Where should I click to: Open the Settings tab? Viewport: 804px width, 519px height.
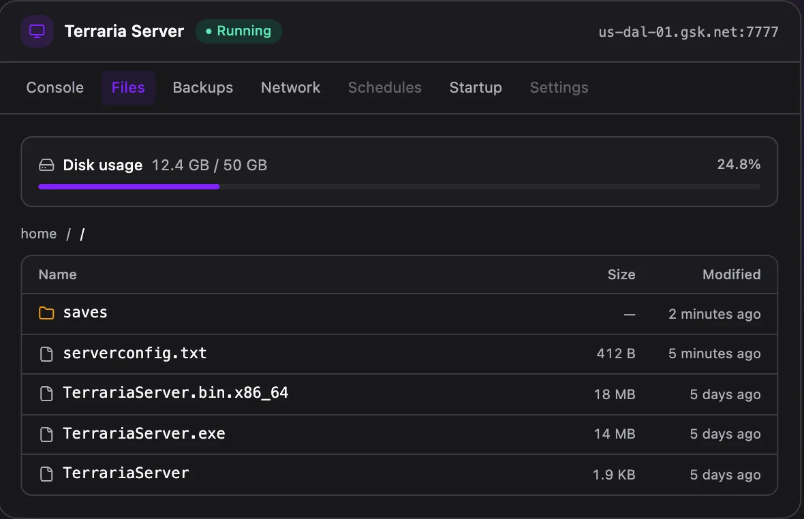point(559,88)
